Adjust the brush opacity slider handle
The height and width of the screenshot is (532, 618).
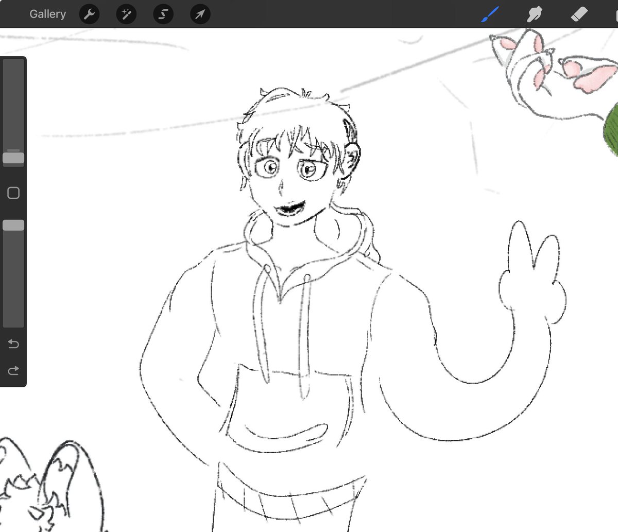[13, 225]
